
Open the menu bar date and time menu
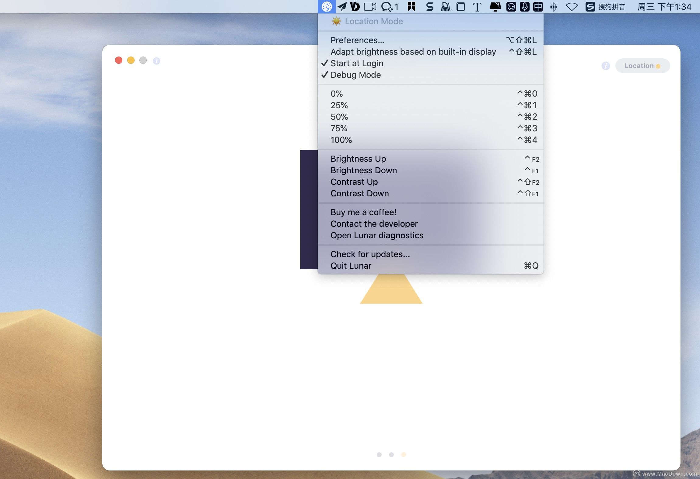pyautogui.click(x=664, y=7)
